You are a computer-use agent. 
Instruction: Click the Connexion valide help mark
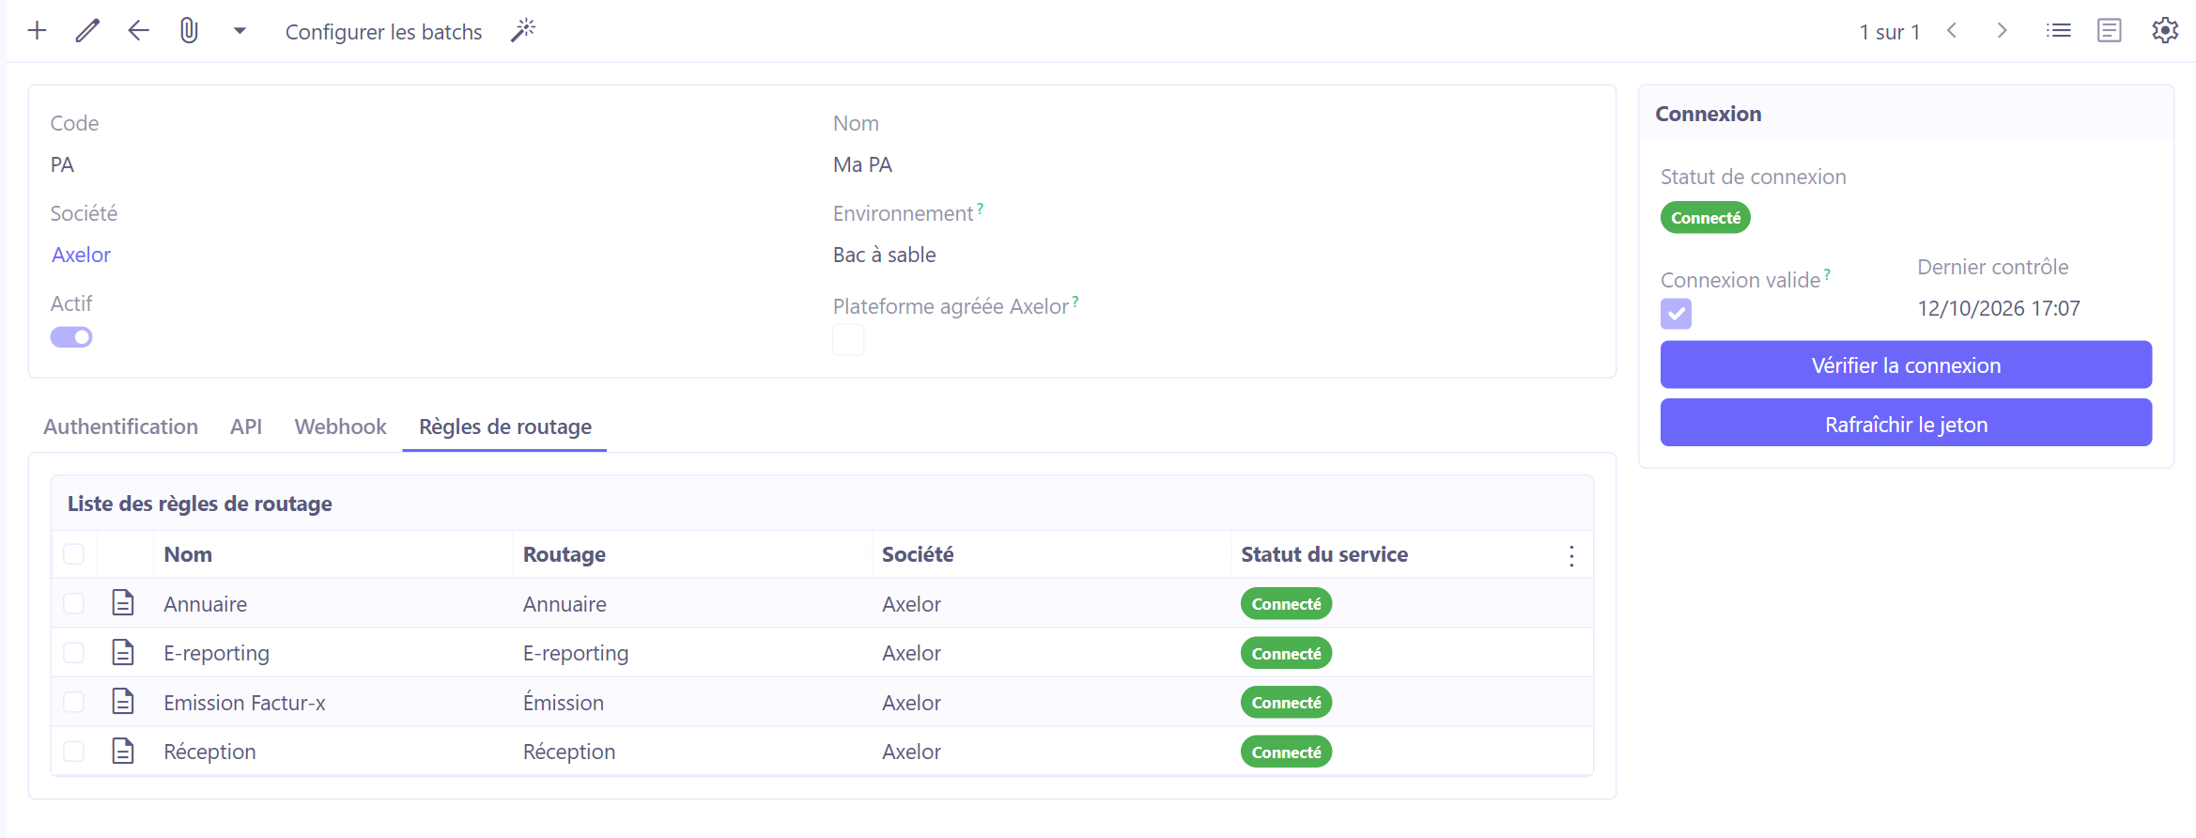click(x=1827, y=275)
